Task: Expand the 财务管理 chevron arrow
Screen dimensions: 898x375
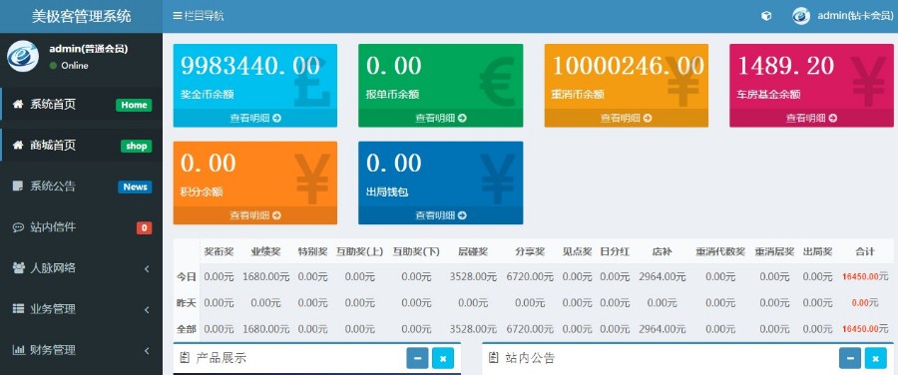Action: [x=147, y=350]
